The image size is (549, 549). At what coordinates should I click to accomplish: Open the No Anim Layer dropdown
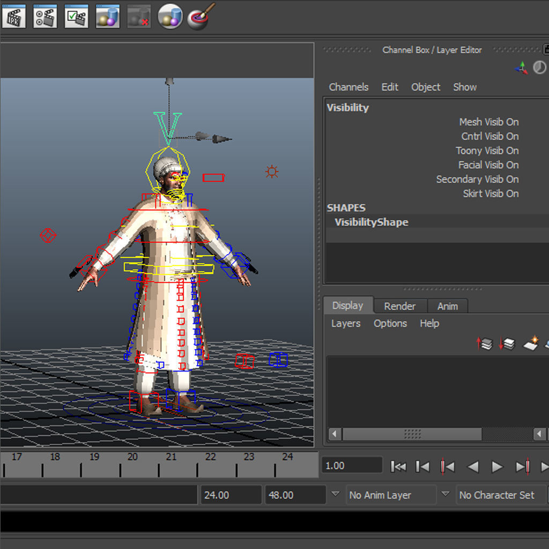coord(391,495)
